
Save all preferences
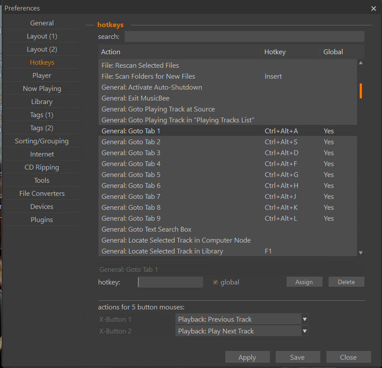298,357
